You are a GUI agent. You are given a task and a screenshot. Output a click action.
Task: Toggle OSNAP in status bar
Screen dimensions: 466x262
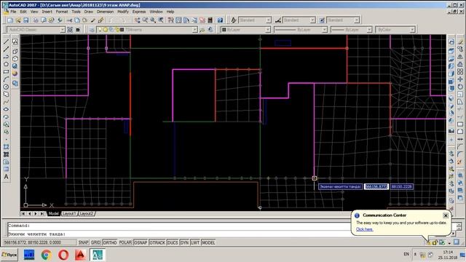click(141, 242)
